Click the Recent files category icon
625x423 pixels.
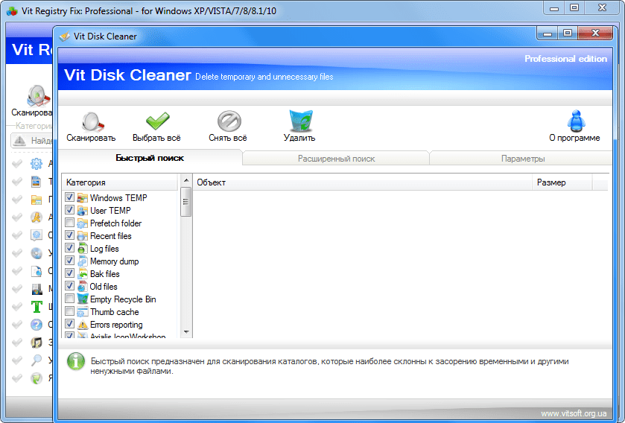(x=83, y=236)
